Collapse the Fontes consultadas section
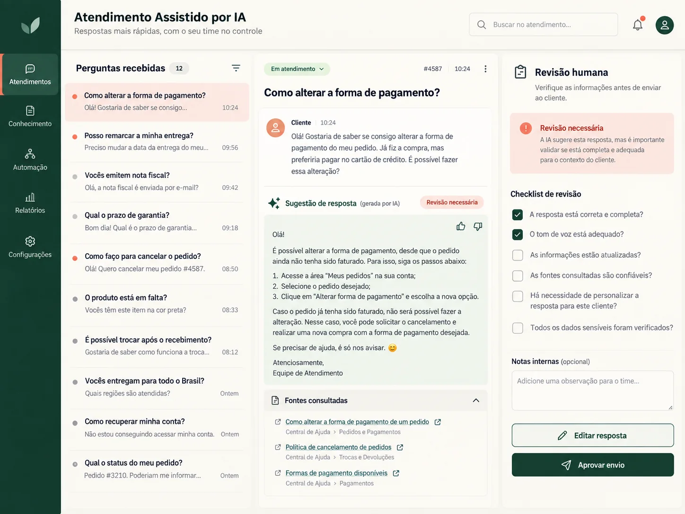Screen dimensions: 685x514 click(476, 400)
